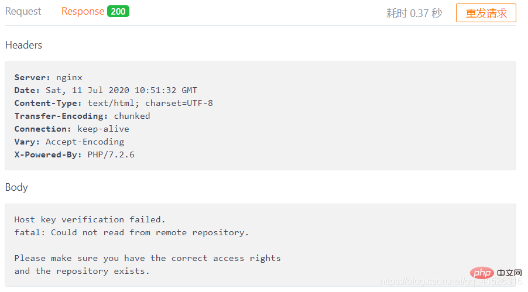Click the Date header line

tap(106, 90)
